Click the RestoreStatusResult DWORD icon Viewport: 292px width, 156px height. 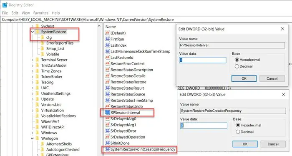pos(108,88)
